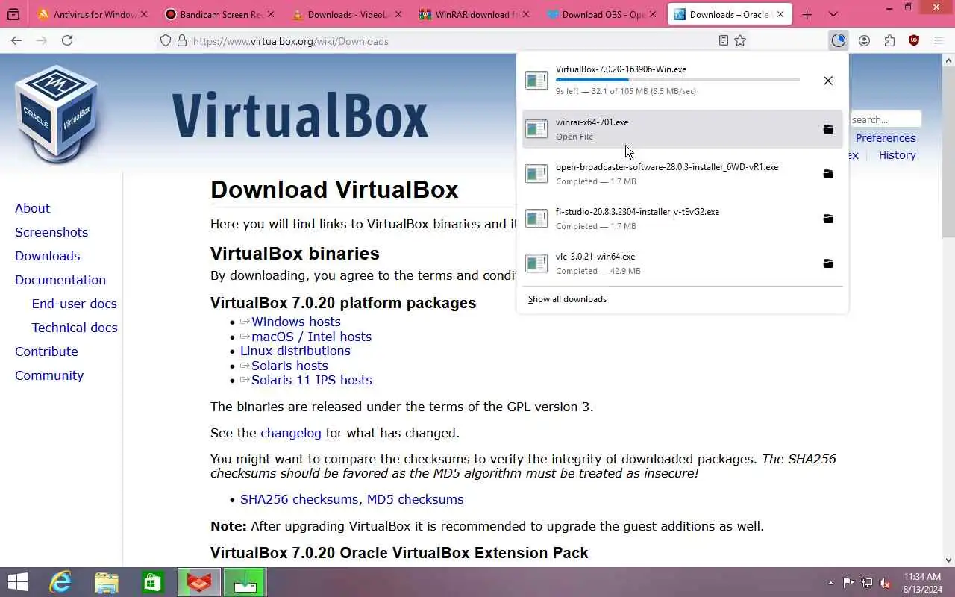
Task: Open the green Store icon in taskbar
Action: coord(153,582)
